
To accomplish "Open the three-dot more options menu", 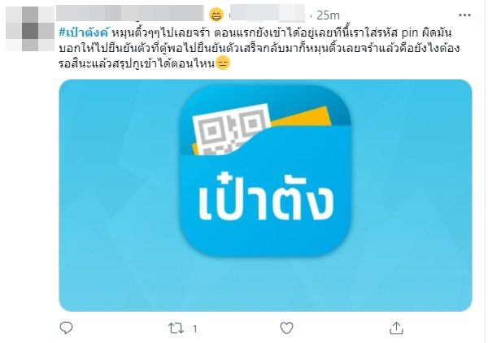I will 464,15.
